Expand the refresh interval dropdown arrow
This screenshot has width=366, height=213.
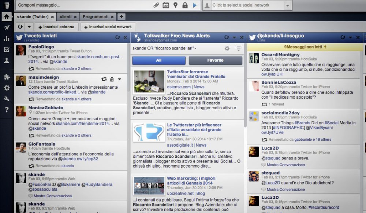29,27
